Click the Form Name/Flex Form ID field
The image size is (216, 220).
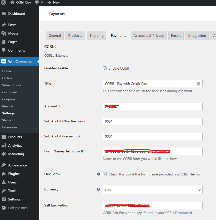coord(153,151)
